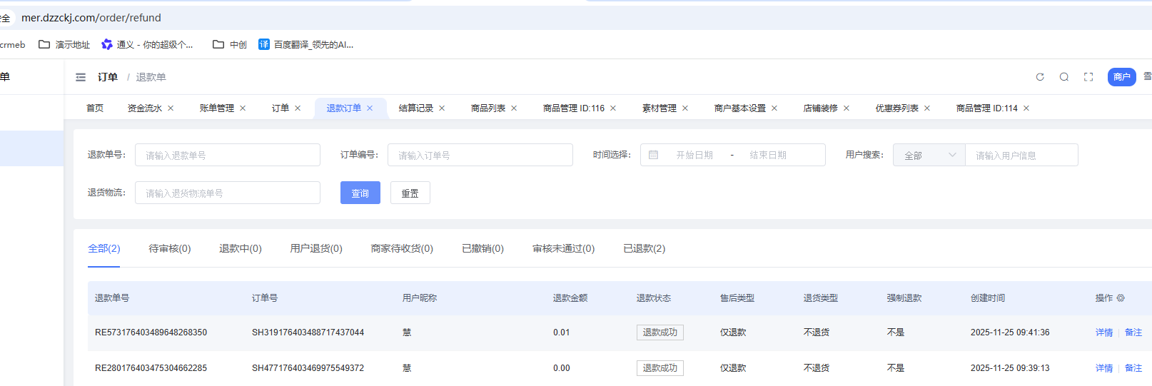The image size is (1152, 386).
Task: Open the 通义 bookmark
Action: 147,44
